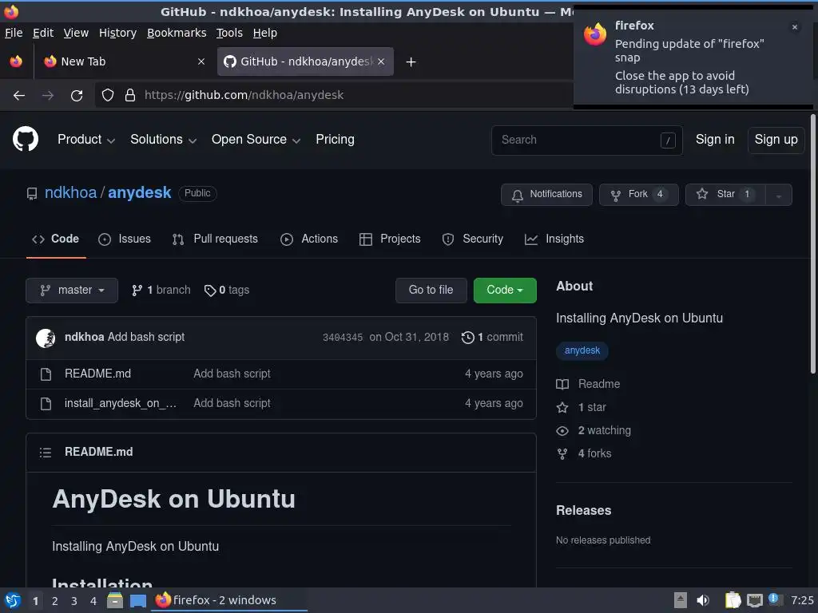Open the master branch selector dropdown
This screenshot has height=613, width=818.
72,291
